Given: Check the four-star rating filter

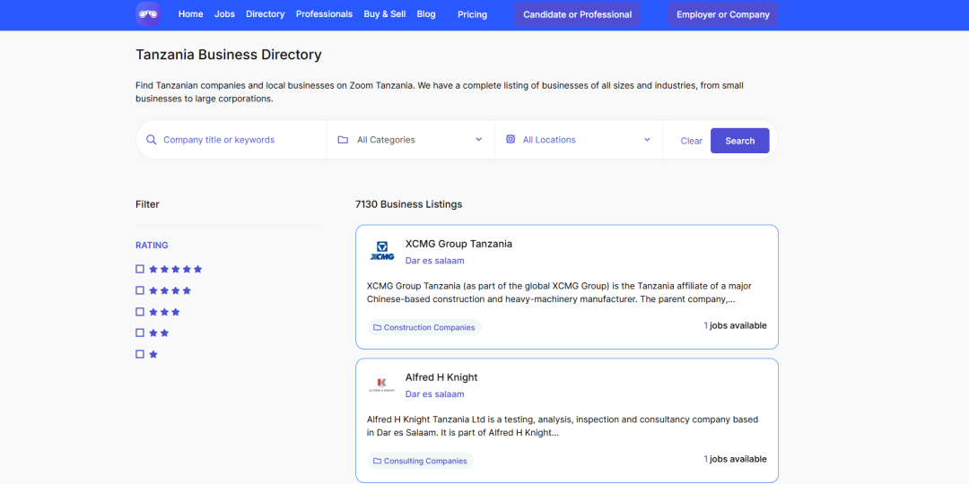Looking at the screenshot, I should [140, 290].
